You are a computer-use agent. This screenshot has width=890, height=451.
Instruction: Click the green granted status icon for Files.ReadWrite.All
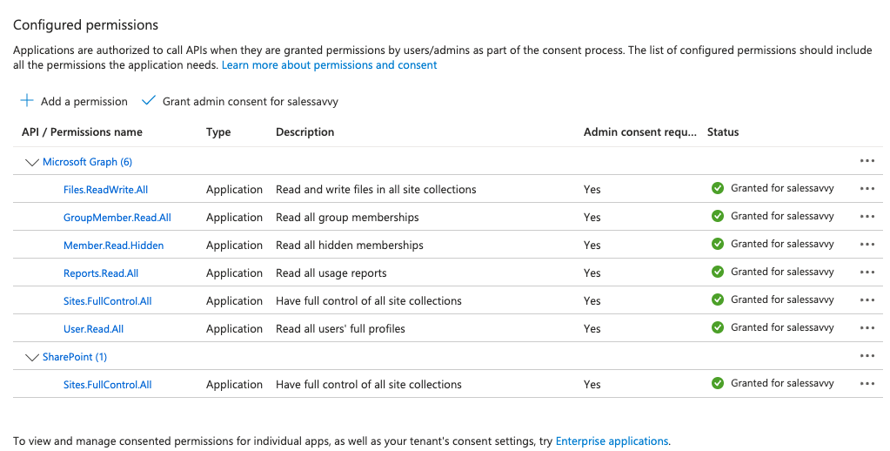click(718, 188)
